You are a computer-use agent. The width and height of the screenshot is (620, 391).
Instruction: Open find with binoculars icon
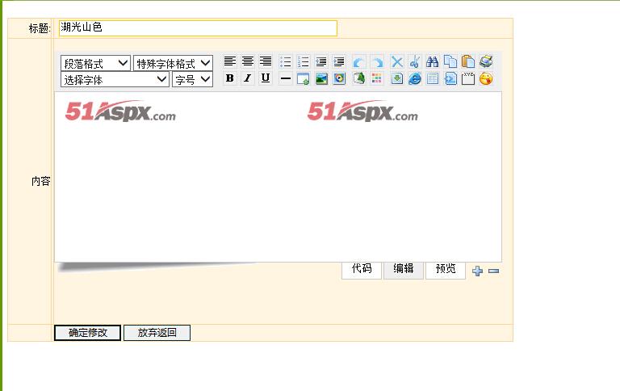(x=432, y=61)
